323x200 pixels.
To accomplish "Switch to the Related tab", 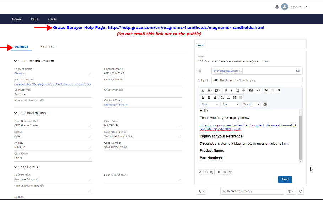I will [48, 47].
